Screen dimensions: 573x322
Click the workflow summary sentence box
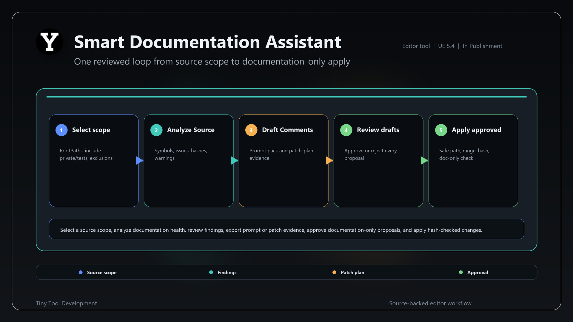coord(286,229)
